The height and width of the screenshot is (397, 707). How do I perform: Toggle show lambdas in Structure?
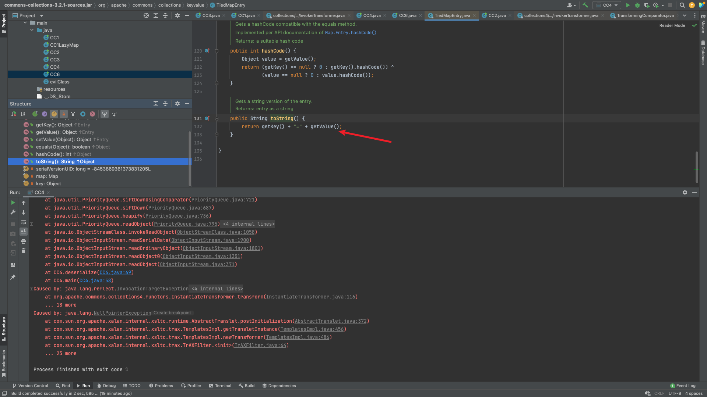92,114
